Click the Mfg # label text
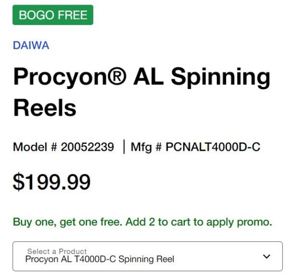The height and width of the screenshot is (277, 302). (146, 147)
